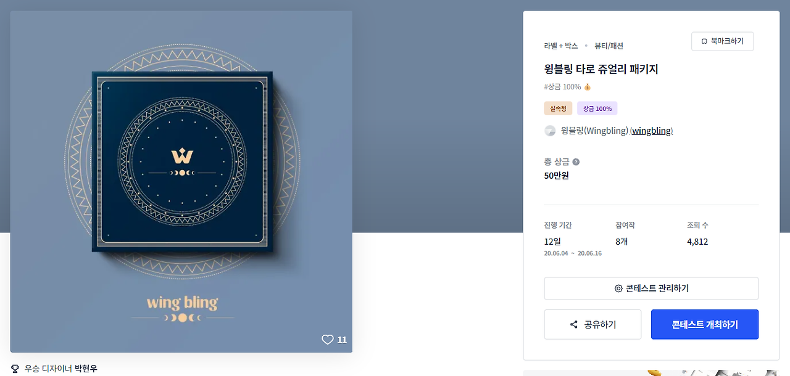Click winning designer name 박현우

[x=86, y=369]
